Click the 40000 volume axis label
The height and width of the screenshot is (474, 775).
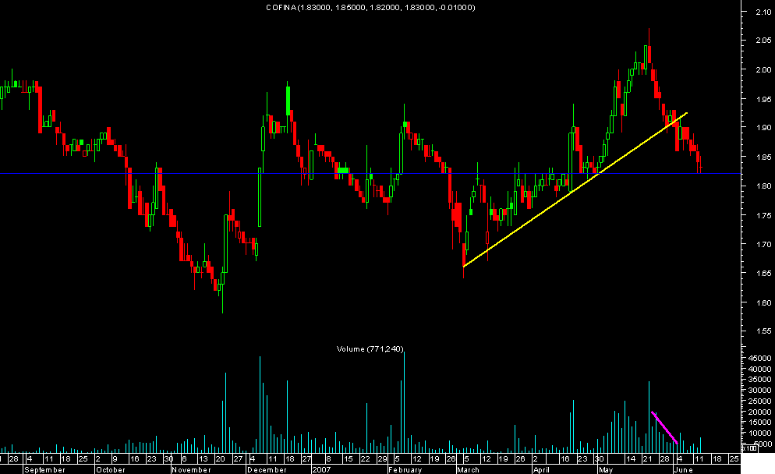(759, 369)
